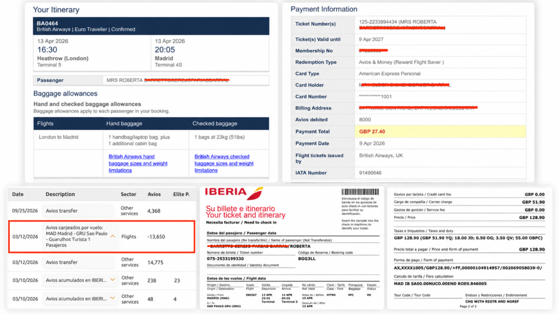Click the Description column header

click(x=60, y=195)
